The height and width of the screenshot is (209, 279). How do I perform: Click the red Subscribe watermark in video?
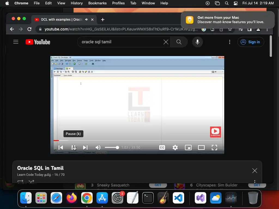point(215,132)
